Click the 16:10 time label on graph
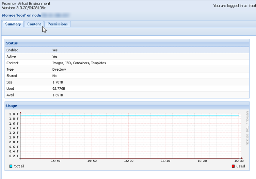This screenshot has height=179, width=256. (x=165, y=161)
